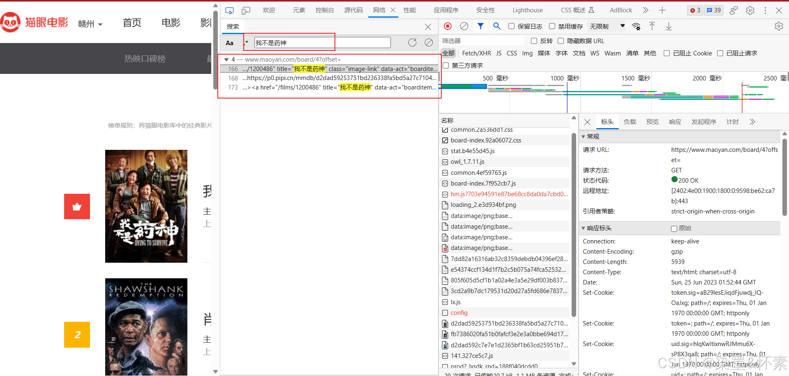Open Shawshank Redemption poster thumbnail
Viewport: 789px width, 376px height.
[146, 327]
